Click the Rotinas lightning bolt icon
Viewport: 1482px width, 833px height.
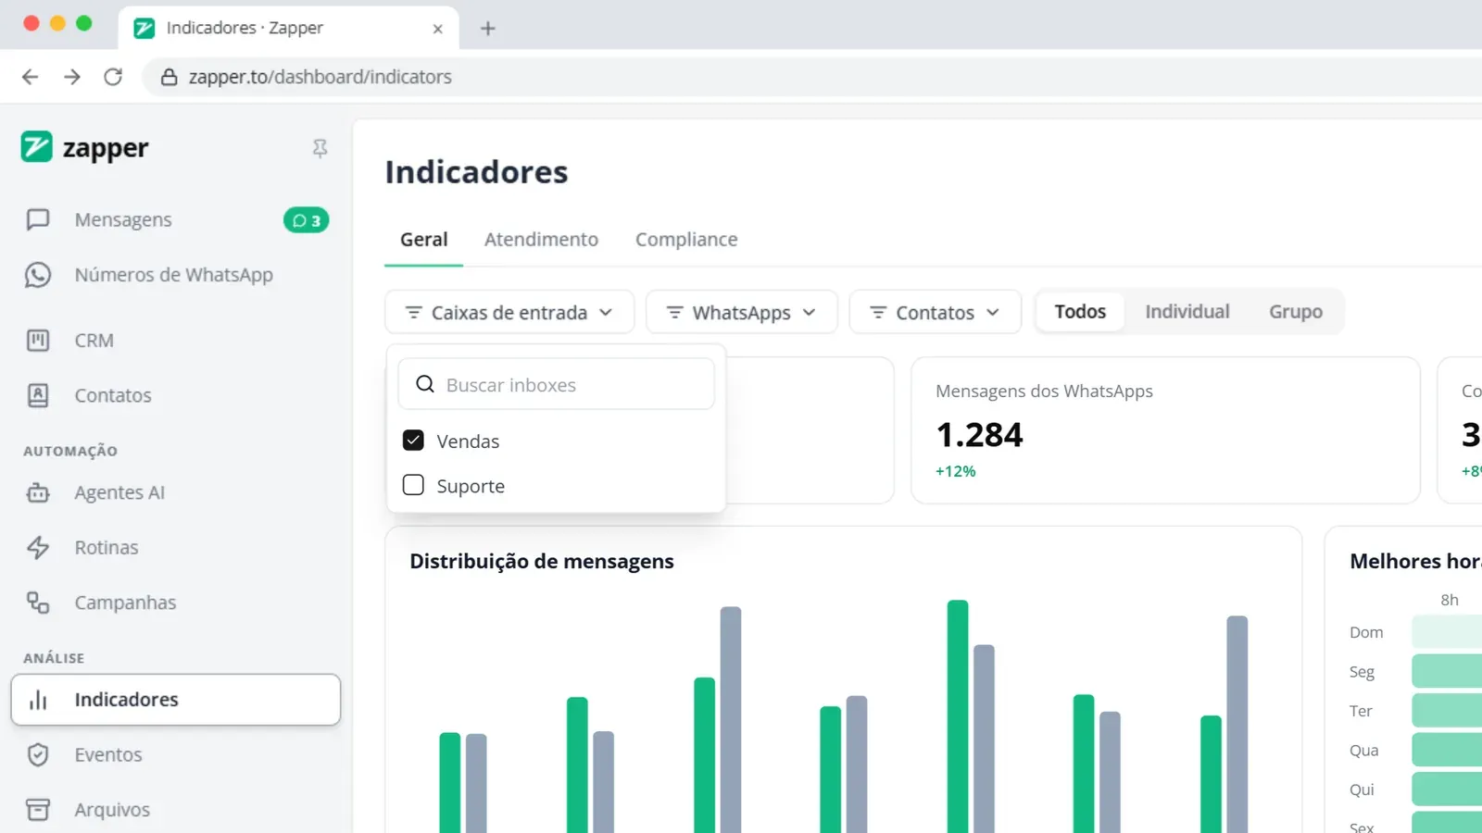(x=38, y=548)
